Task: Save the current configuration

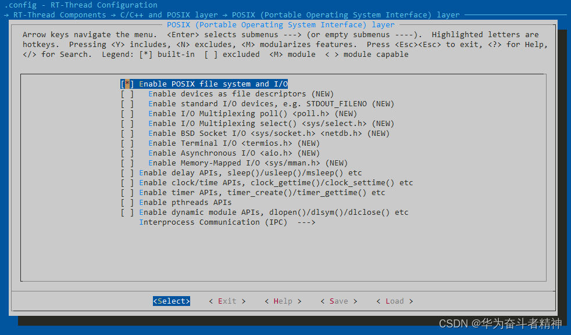Action: pyautogui.click(x=338, y=301)
